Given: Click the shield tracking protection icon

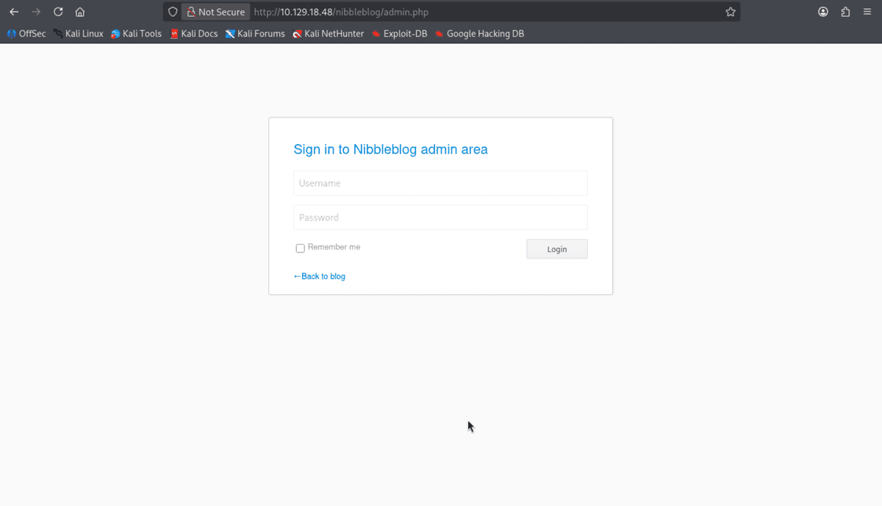Looking at the screenshot, I should point(173,12).
